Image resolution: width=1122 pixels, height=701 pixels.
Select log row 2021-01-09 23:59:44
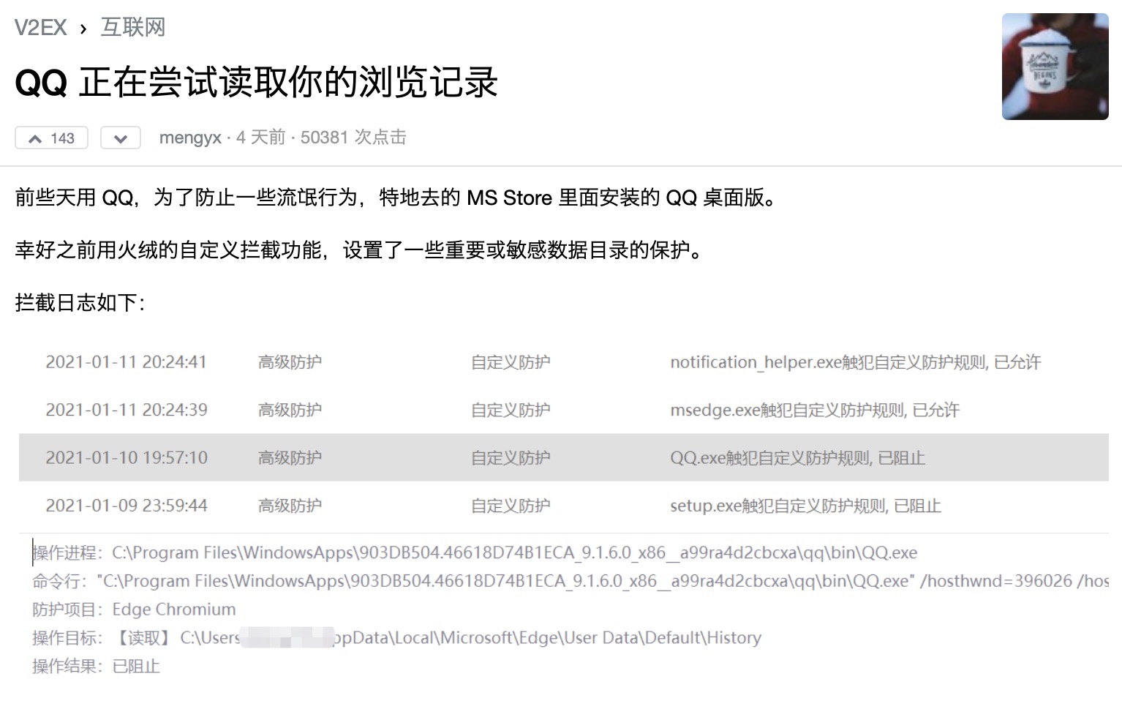[564, 506]
